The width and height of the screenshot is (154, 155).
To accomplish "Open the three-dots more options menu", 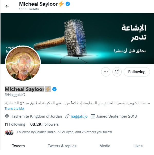I will point(106,72).
